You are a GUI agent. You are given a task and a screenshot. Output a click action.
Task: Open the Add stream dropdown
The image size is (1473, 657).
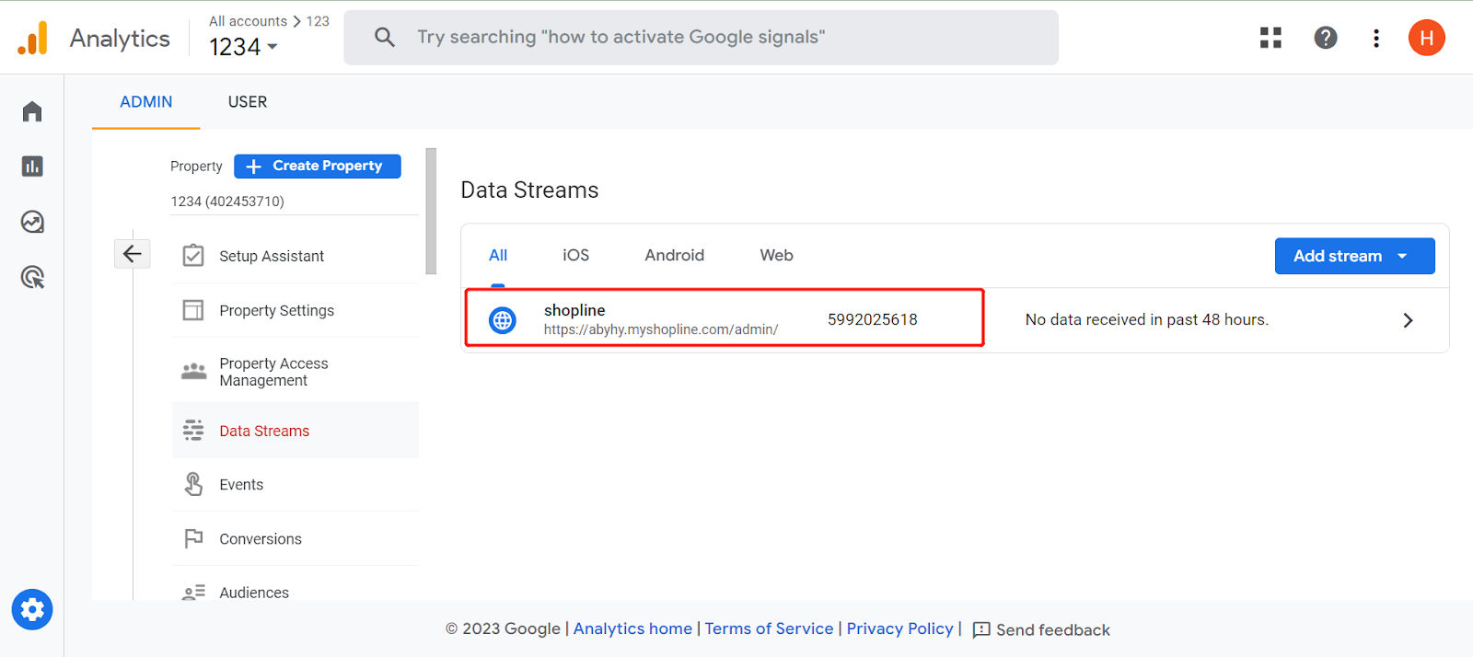point(1353,256)
